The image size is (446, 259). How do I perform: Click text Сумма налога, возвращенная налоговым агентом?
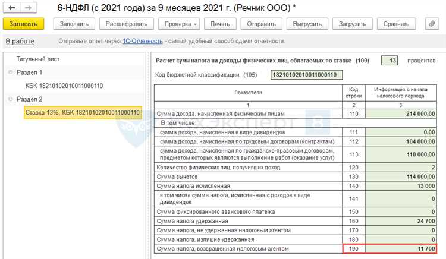[x=222, y=249]
